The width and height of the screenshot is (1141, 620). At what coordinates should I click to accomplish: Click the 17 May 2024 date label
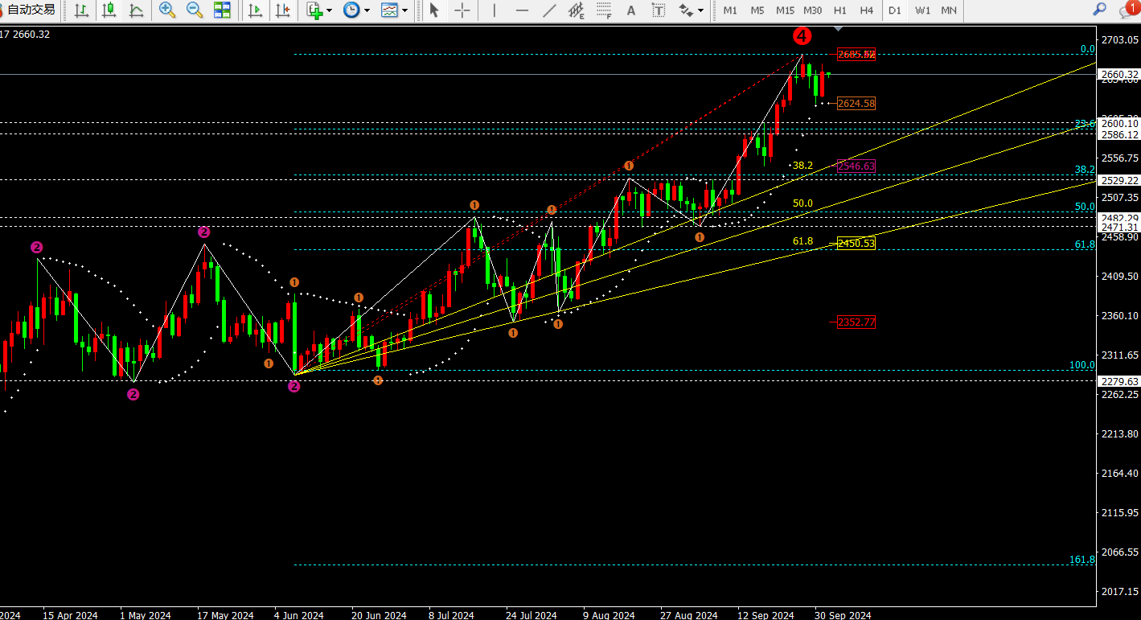[226, 615]
